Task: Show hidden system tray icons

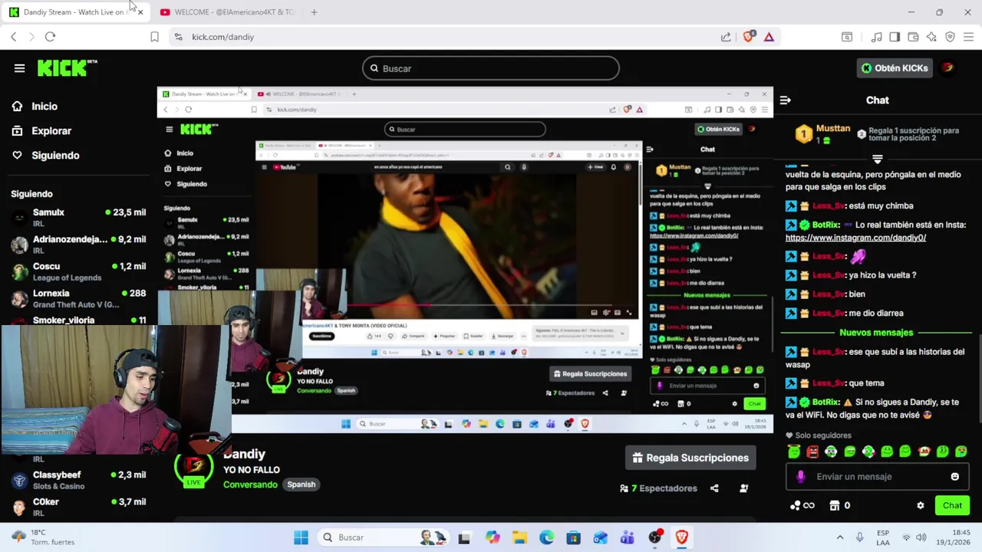Action: 840,537
